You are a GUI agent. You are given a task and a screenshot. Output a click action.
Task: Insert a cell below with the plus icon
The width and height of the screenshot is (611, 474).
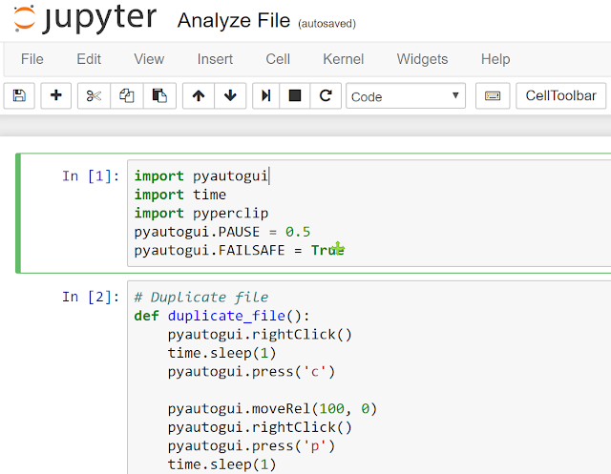55,95
